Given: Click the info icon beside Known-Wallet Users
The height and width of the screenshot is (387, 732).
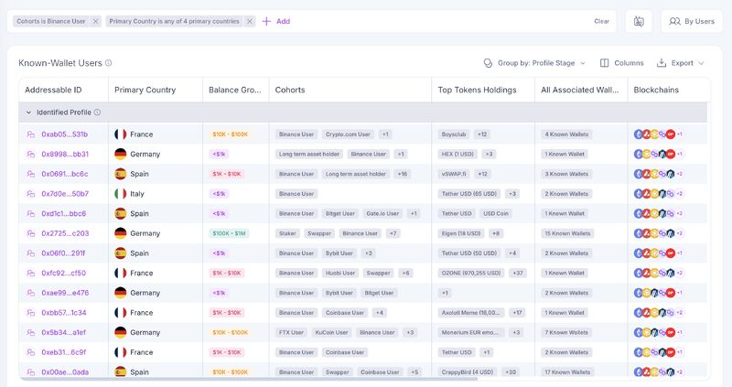Looking at the screenshot, I should coord(108,63).
